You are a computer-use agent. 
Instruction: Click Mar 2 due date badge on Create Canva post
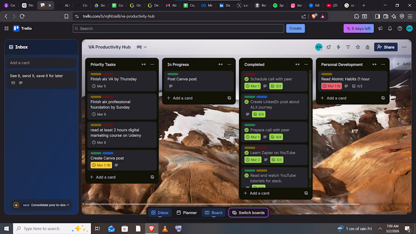pyautogui.click(x=101, y=165)
